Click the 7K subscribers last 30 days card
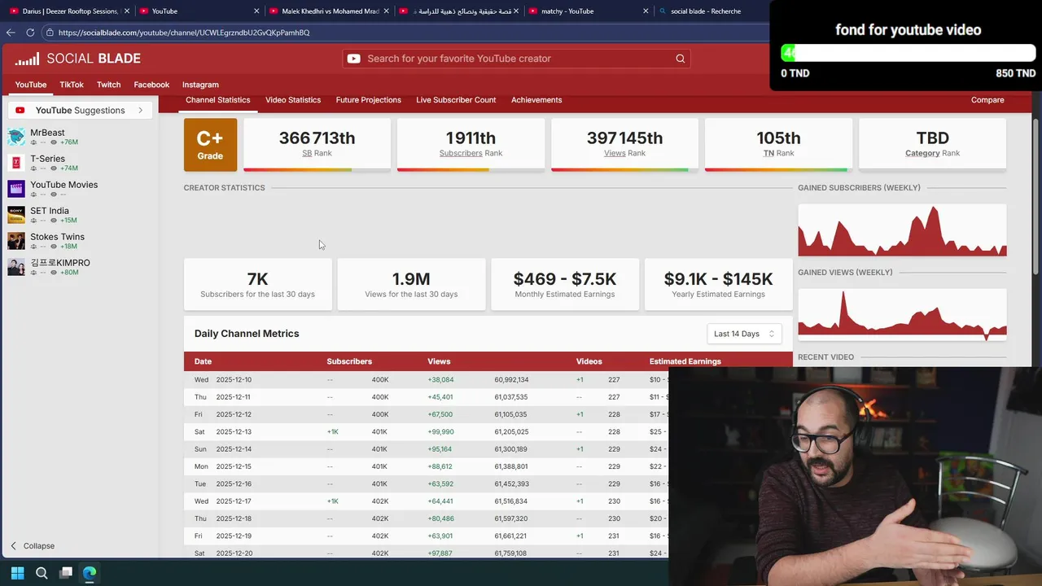1042x586 pixels. click(257, 285)
